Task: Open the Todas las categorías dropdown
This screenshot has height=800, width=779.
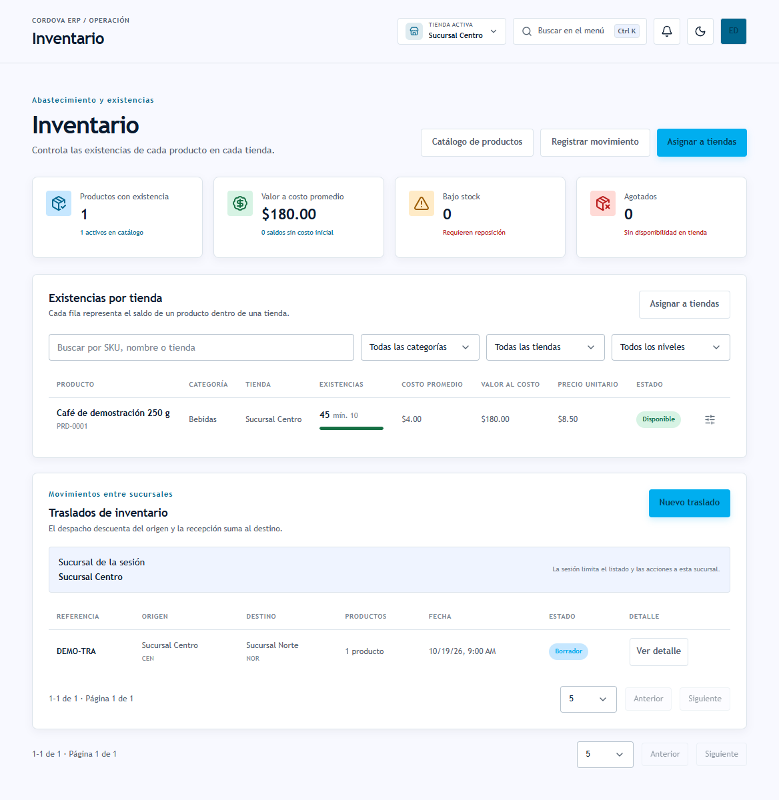Action: pyautogui.click(x=420, y=347)
